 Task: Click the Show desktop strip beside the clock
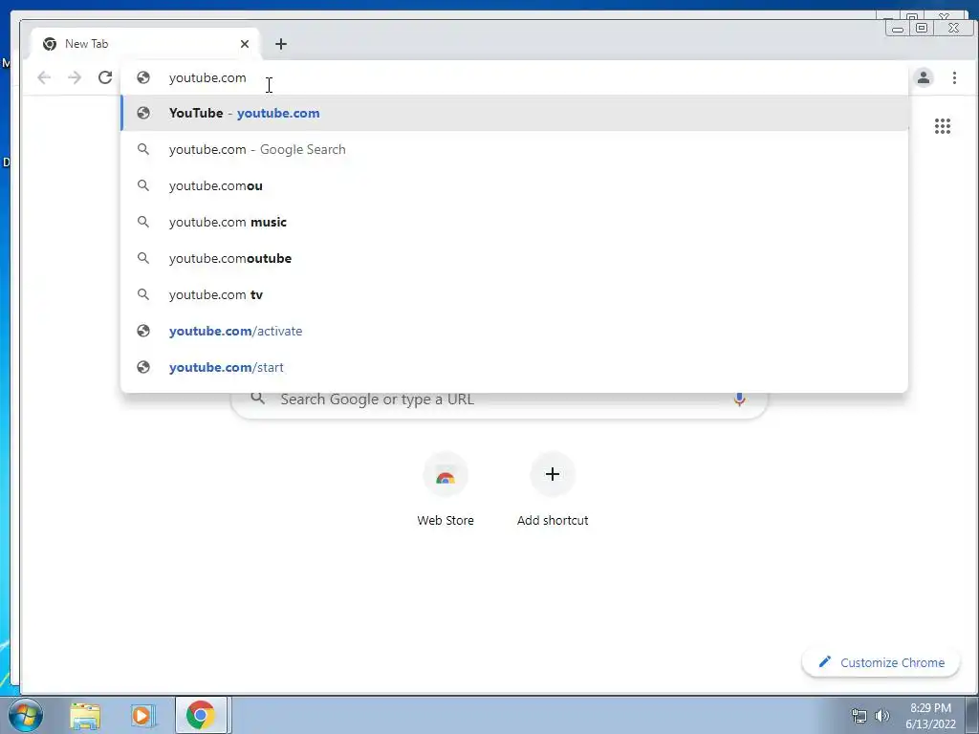point(972,715)
